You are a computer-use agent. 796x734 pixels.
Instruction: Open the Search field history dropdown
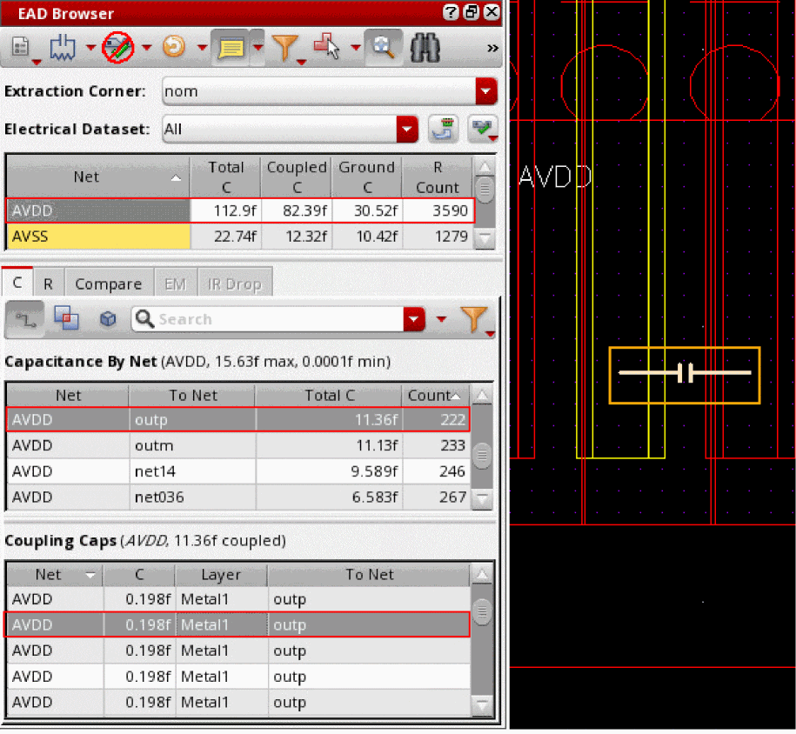[x=415, y=319]
